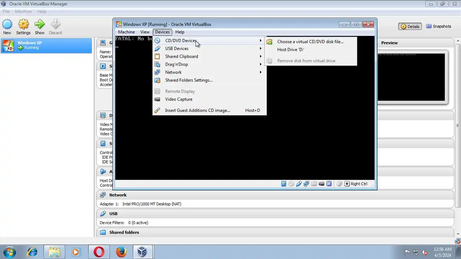Open Help menu in VirtualBox Manager
461x259 pixels.
pyautogui.click(x=42, y=12)
